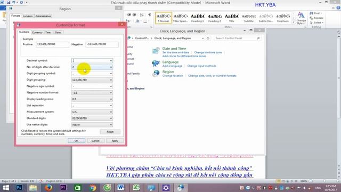Apply the Title style in Word
Viewport: 341px width, 192px height.
232,18
